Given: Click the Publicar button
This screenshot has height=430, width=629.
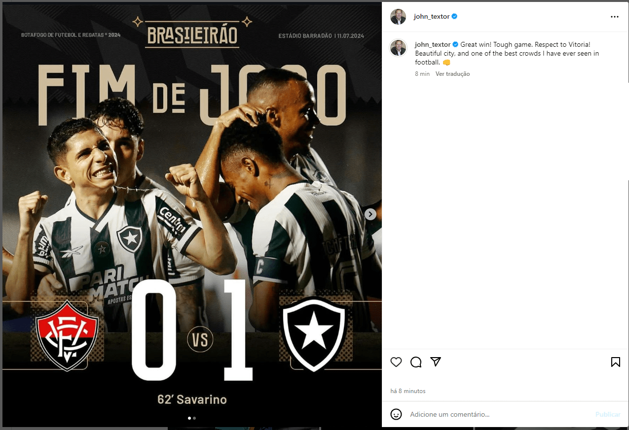Looking at the screenshot, I should (608, 414).
